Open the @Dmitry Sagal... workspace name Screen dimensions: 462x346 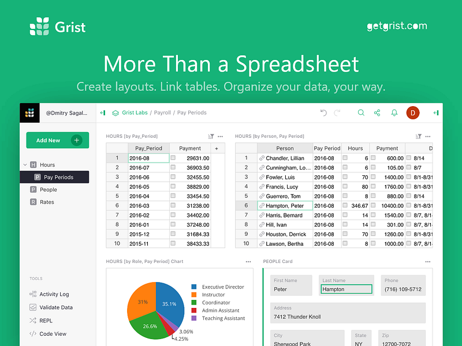click(x=66, y=113)
